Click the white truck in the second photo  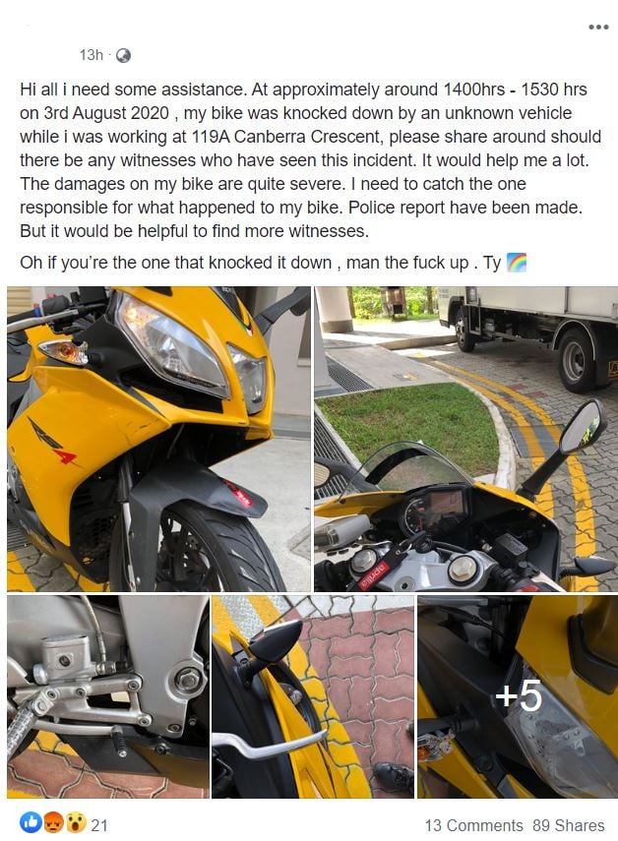528,338
